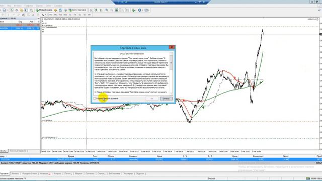322x181 pixels.
Task: Open the Navigator toolbar icon
Action: pyautogui.click(x=22, y=10)
